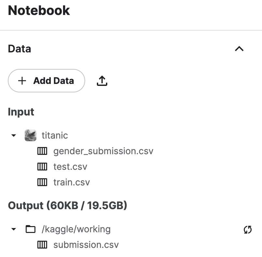The image size is (262, 257).
Task: Click the folder icon for /kaggle/working
Action: [x=31, y=229]
